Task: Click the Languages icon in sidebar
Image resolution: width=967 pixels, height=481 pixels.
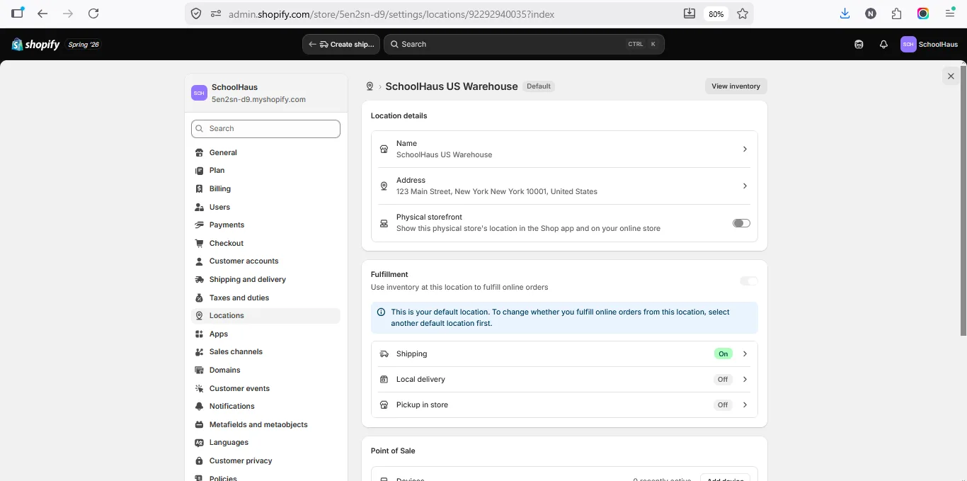Action: pyautogui.click(x=200, y=443)
